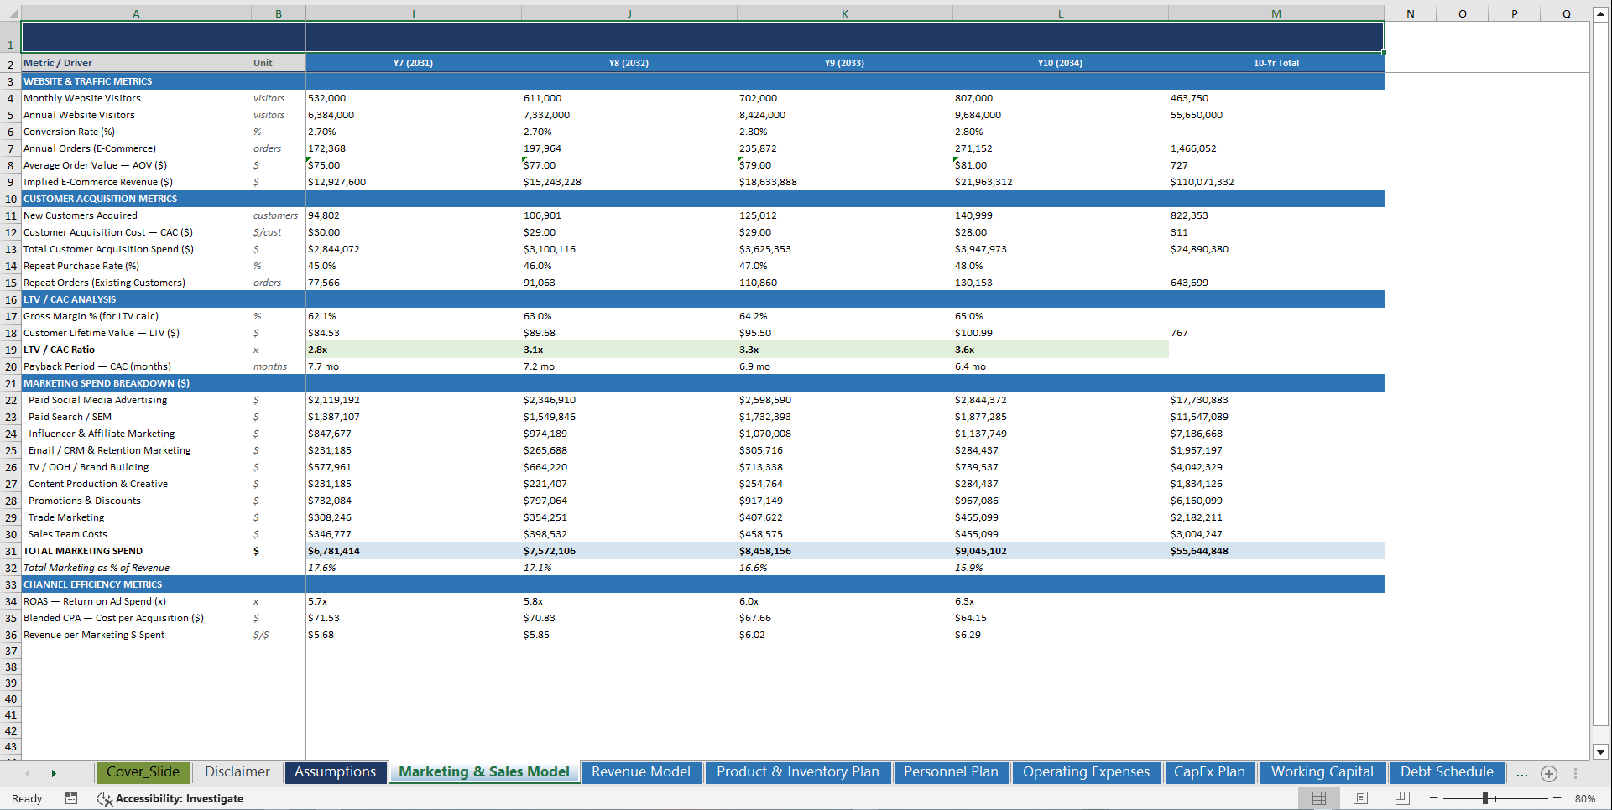Select column M header
This screenshot has width=1612, height=810.
(x=1276, y=13)
